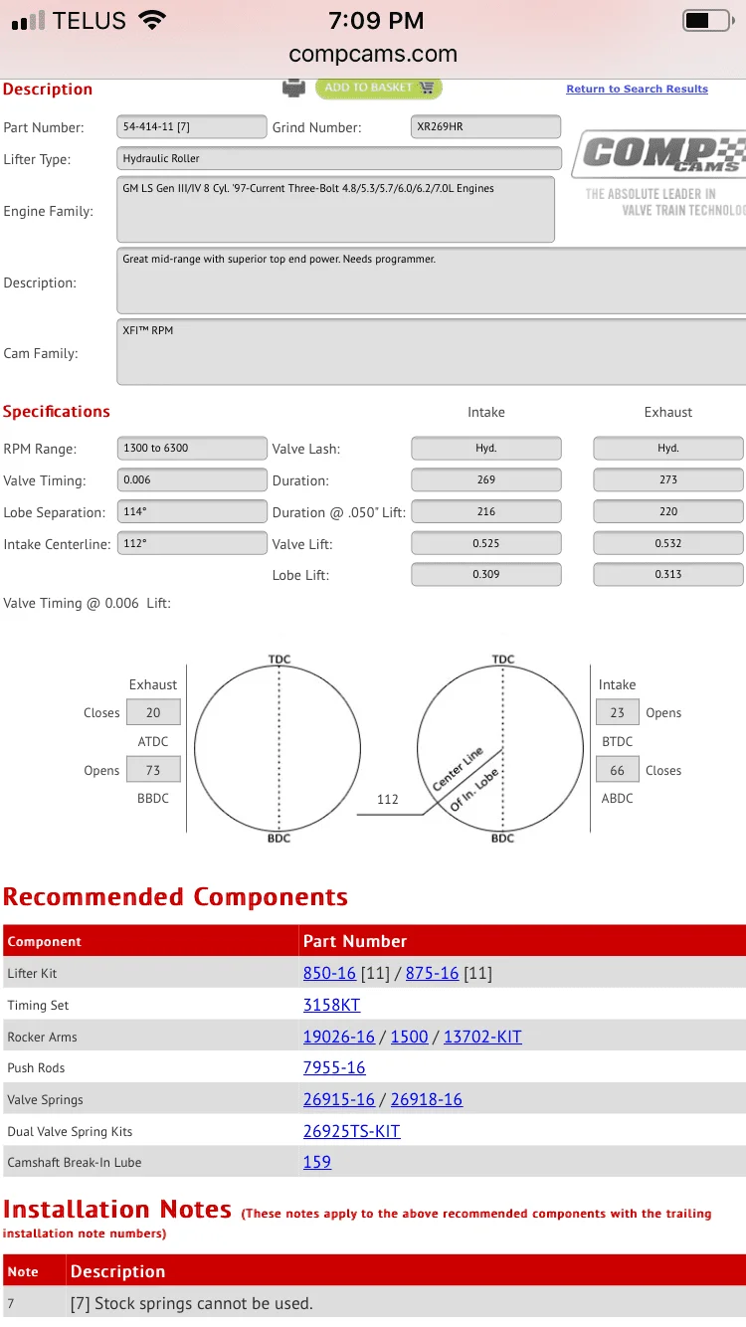Click the intake lobe centerline diagram
The height and width of the screenshot is (1327, 746).
[x=501, y=748]
